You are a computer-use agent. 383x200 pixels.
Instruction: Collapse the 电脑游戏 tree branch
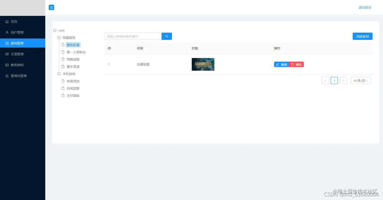click(59, 38)
